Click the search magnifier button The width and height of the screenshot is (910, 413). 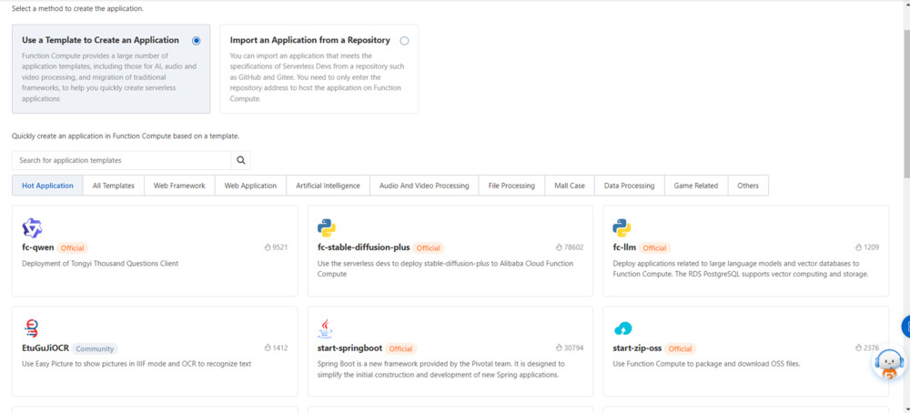point(241,160)
